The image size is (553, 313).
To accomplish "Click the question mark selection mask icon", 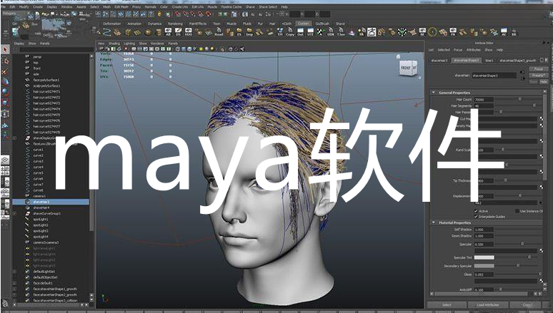I will [x=151, y=14].
